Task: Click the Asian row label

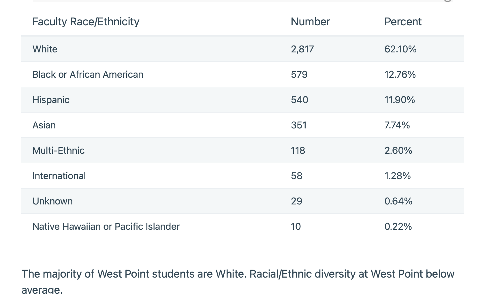Action: [44, 125]
